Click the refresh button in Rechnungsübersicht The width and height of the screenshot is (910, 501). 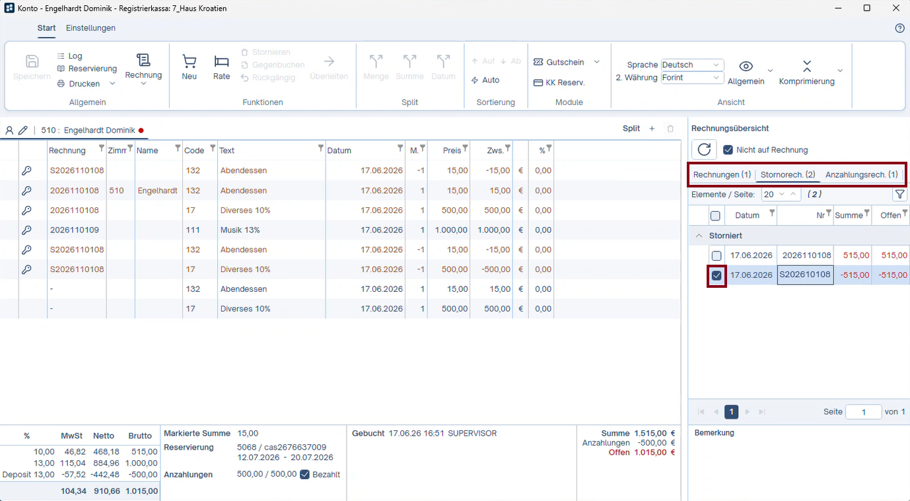(x=704, y=150)
